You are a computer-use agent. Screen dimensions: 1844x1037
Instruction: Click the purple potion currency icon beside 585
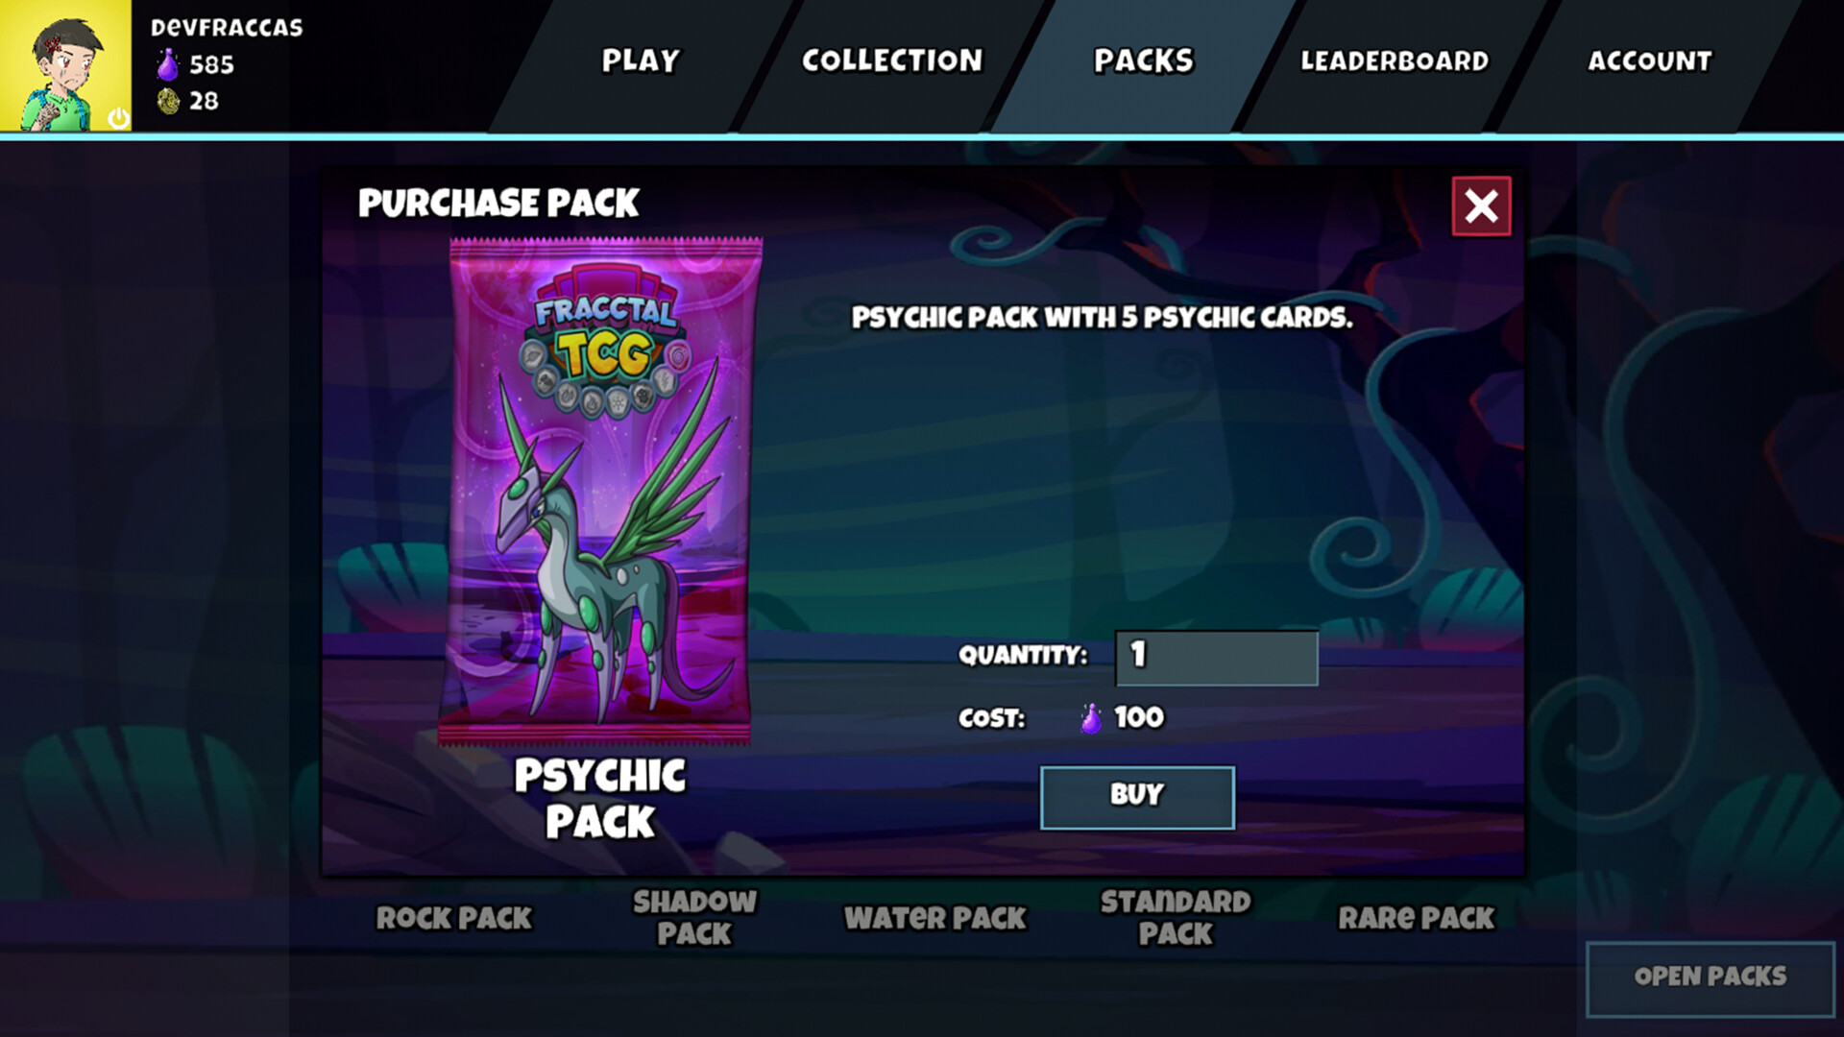[168, 64]
